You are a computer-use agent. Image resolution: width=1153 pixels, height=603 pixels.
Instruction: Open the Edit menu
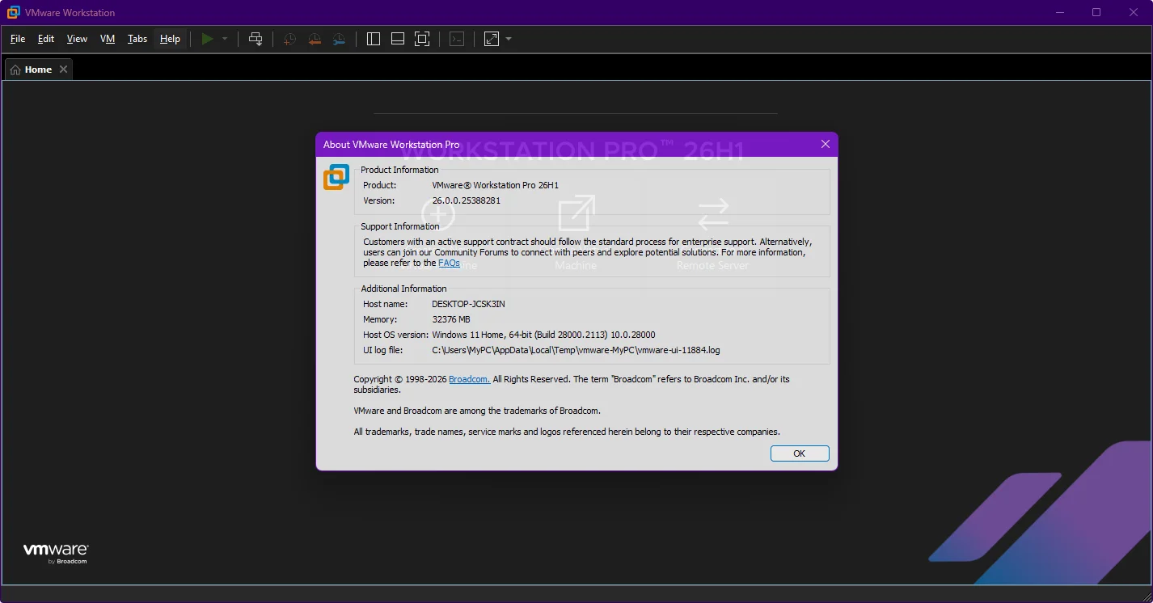tap(46, 39)
